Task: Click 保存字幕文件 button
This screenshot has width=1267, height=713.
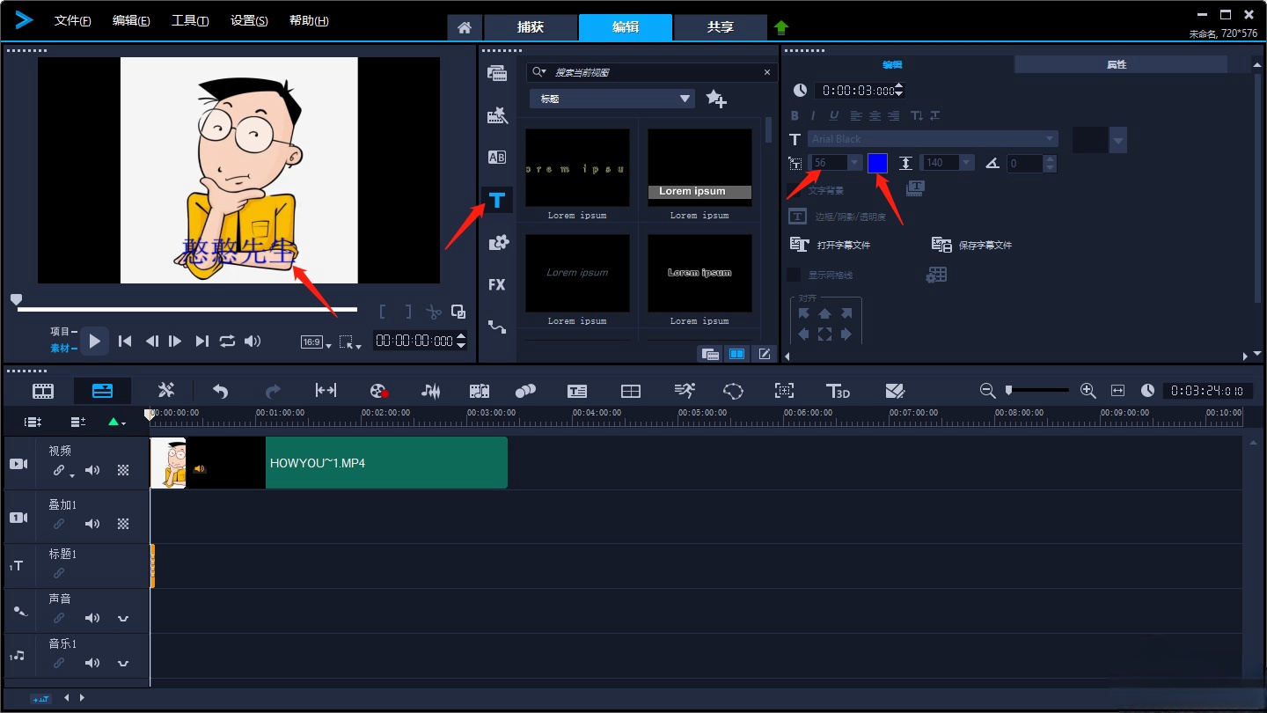Action: pyautogui.click(x=972, y=245)
